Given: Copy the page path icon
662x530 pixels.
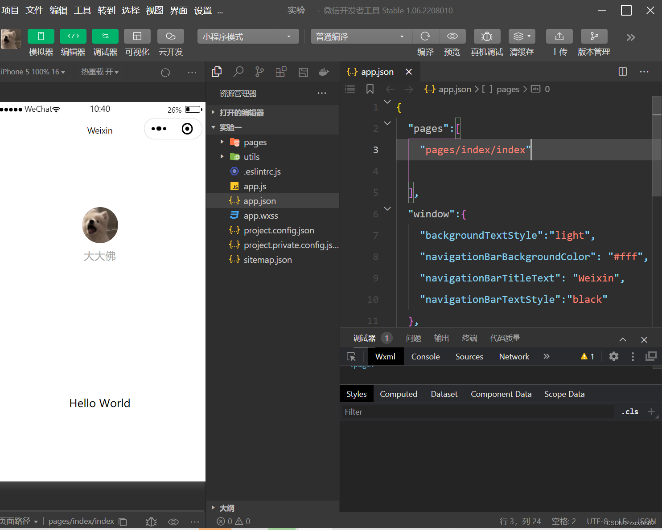Looking at the screenshot, I should [x=123, y=522].
